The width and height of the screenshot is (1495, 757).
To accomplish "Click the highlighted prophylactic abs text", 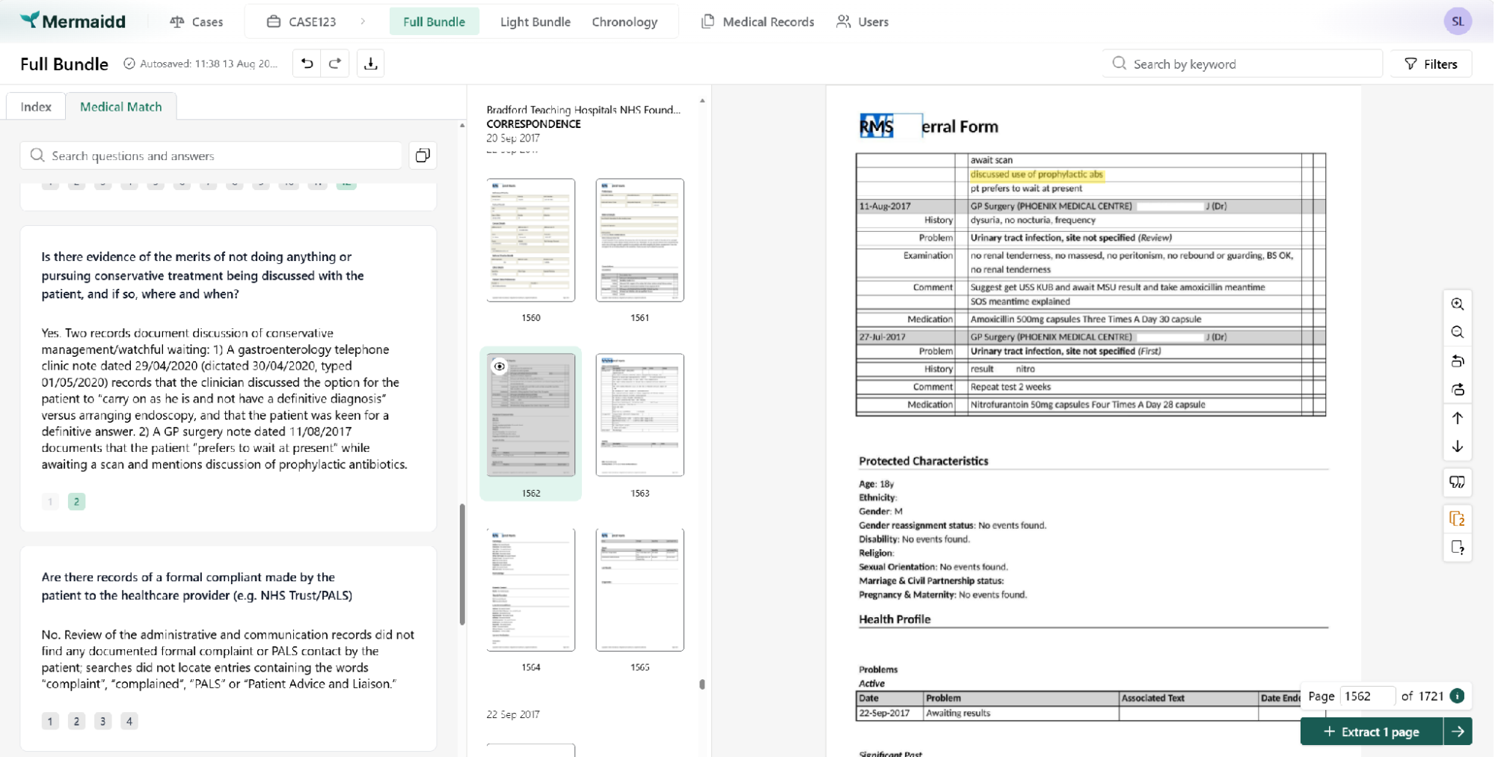I will point(1036,174).
